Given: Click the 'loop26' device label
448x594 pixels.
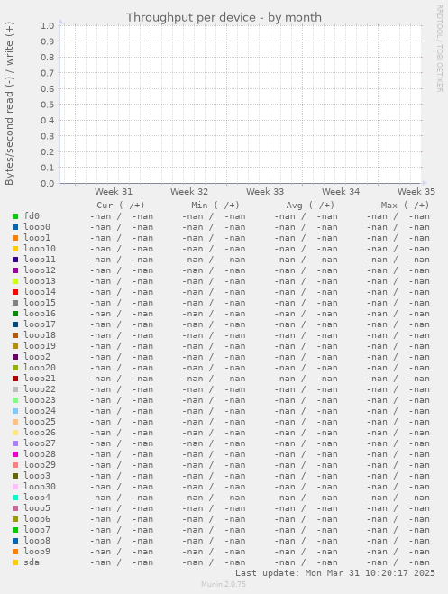Looking at the screenshot, I should point(40,433).
